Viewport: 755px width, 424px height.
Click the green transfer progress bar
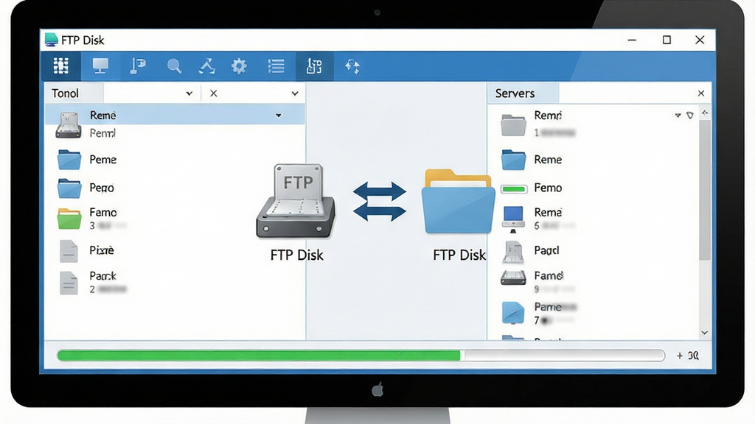coord(361,356)
